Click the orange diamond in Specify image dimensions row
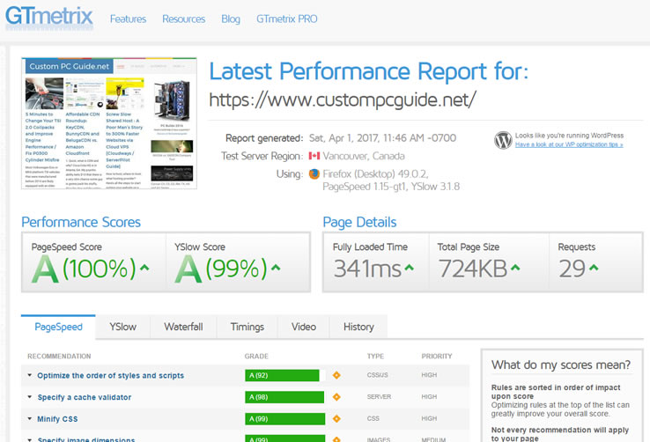650x442 pixels. click(336, 439)
